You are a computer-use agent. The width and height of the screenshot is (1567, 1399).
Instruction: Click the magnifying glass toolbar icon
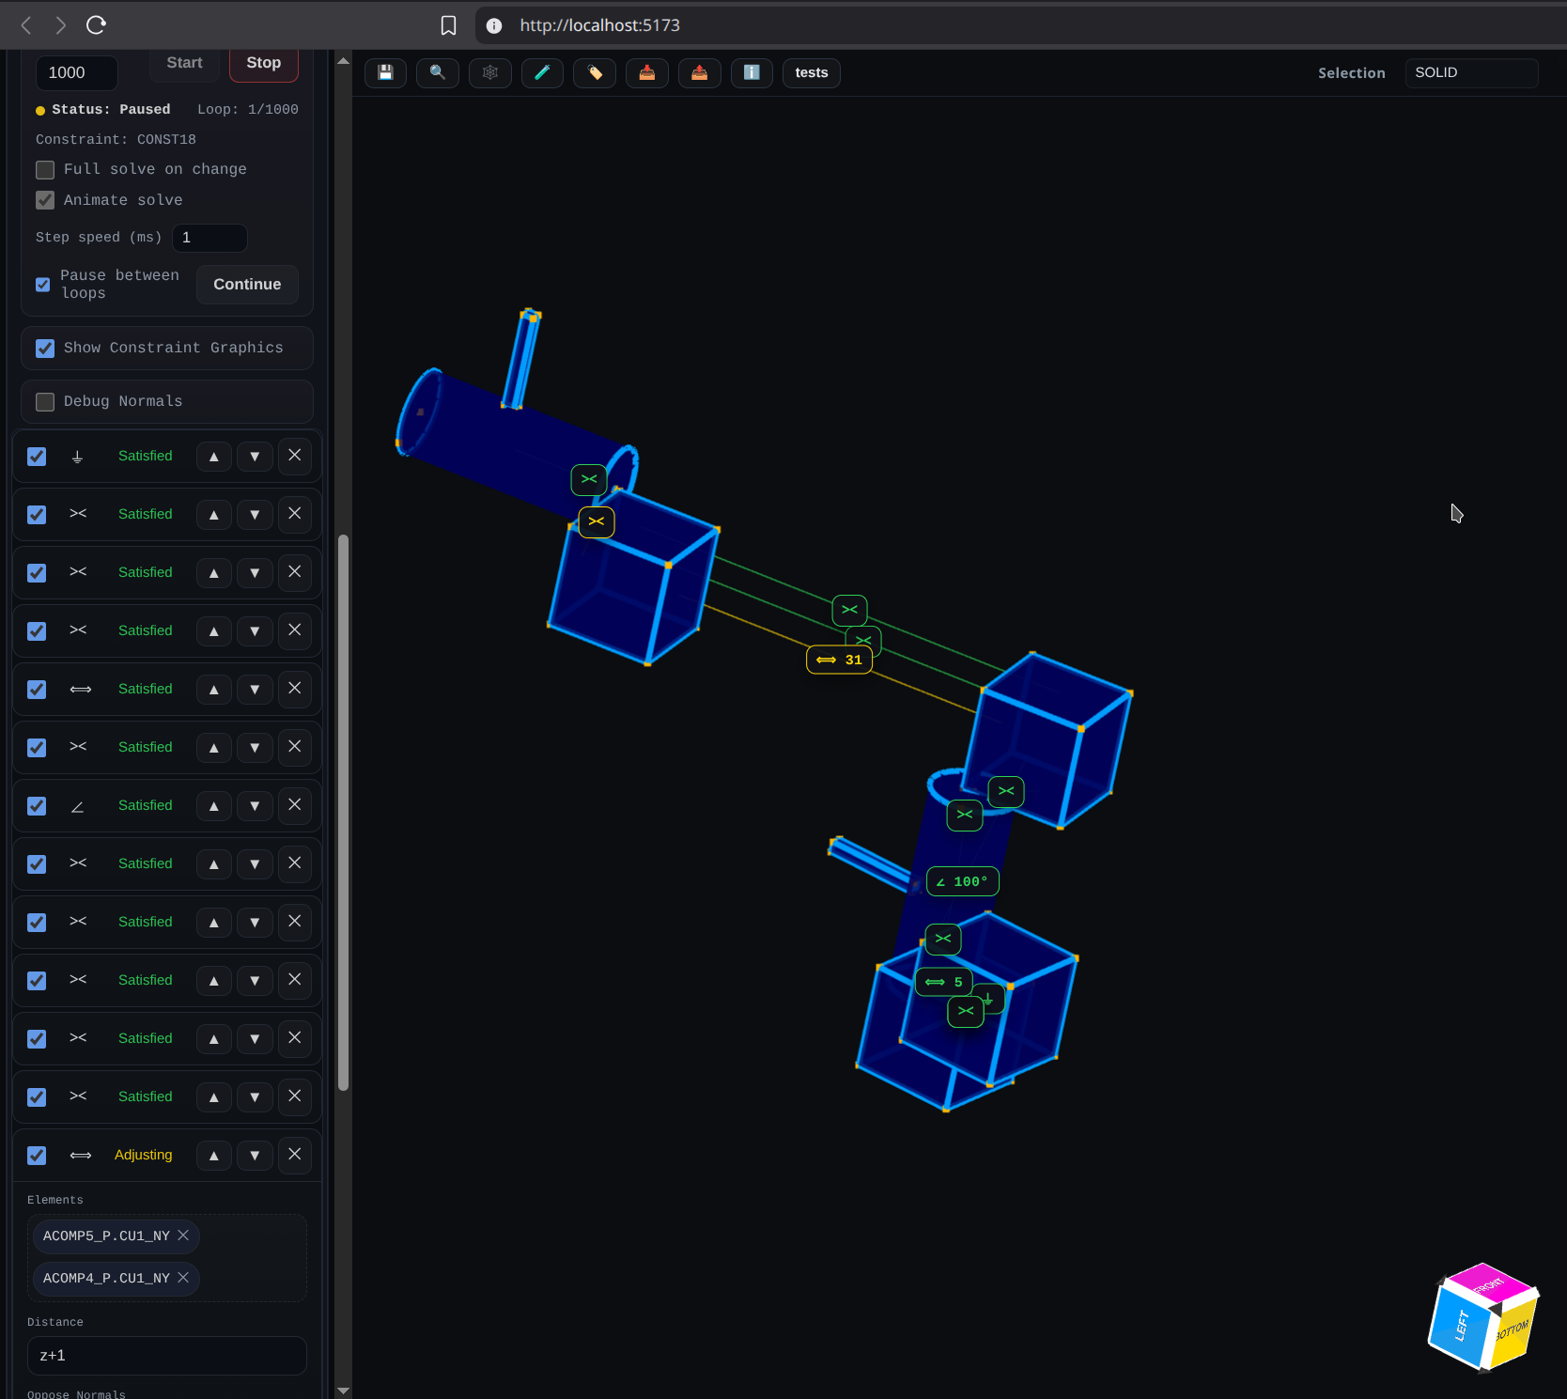[438, 73]
